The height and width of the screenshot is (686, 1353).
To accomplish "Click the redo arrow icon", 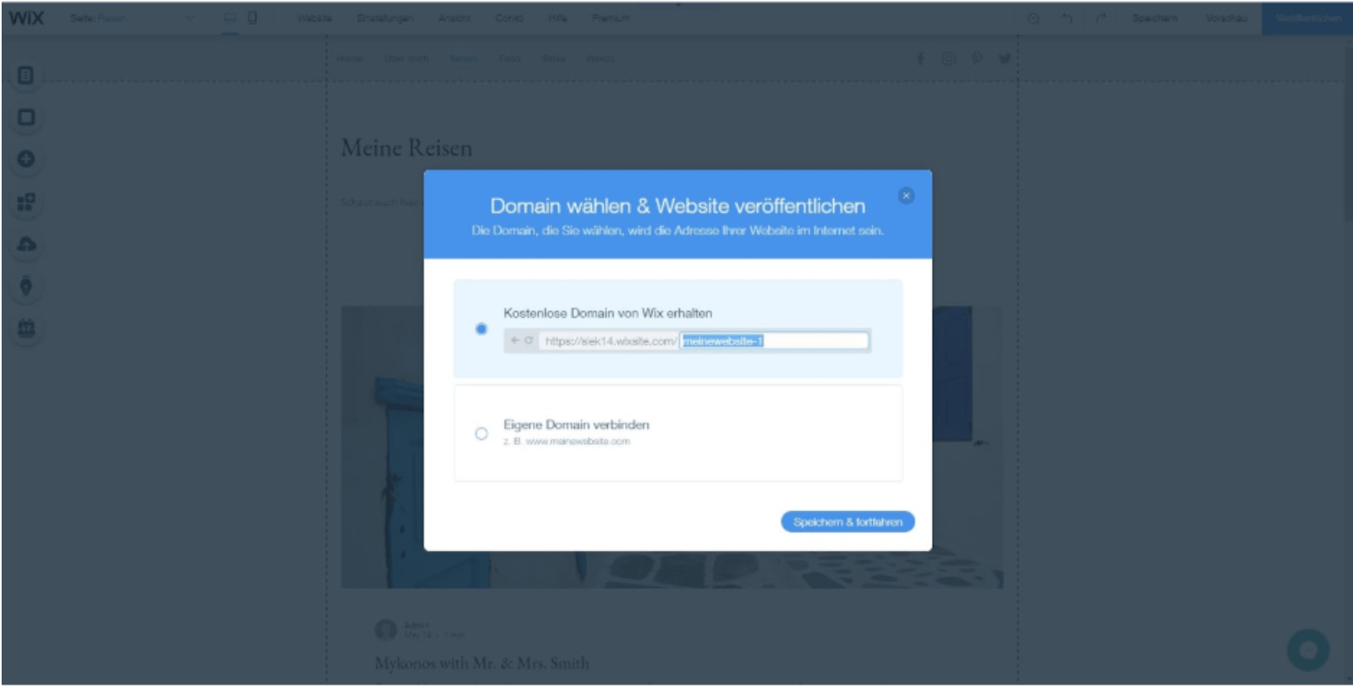I will click(x=1100, y=17).
